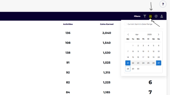Click the 92 activities value
The image size is (170, 95).
click(68, 73)
